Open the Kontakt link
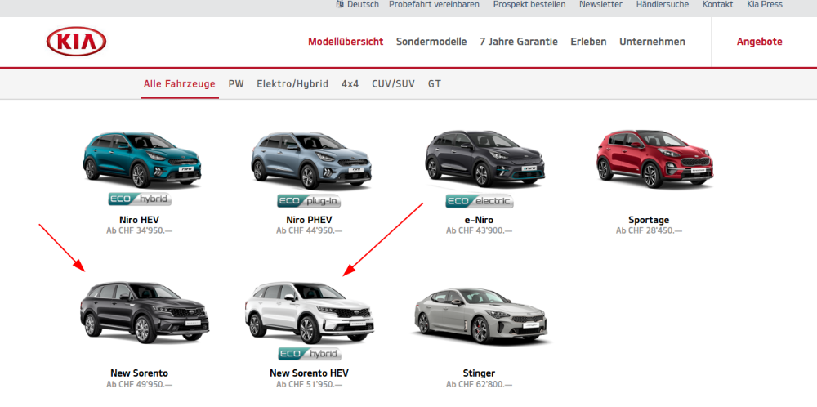This screenshot has width=817, height=407. click(717, 4)
